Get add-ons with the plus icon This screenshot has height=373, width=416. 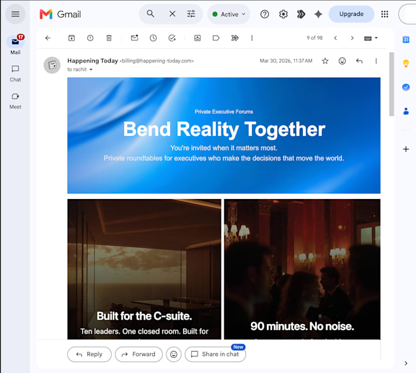pos(406,149)
